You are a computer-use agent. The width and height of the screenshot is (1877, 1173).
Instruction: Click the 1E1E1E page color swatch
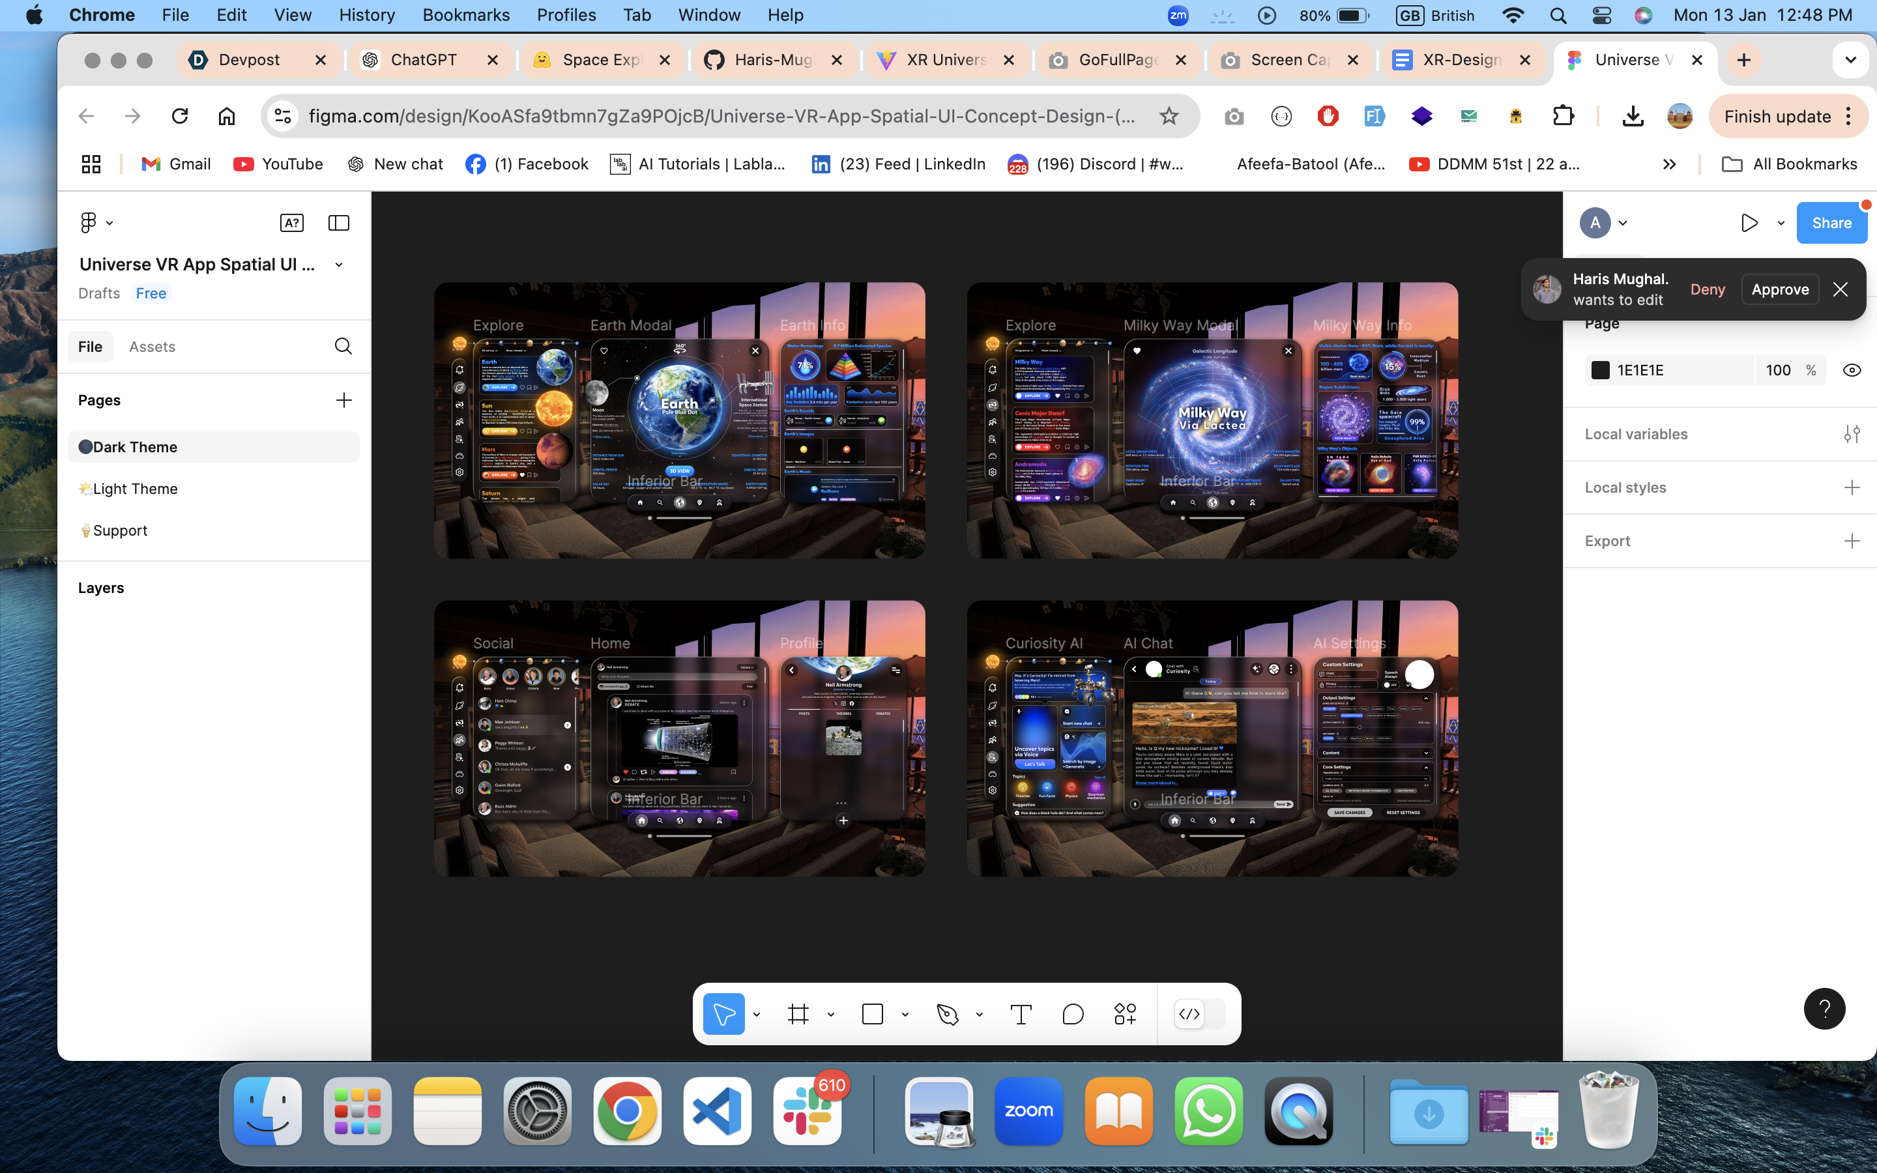(x=1600, y=370)
